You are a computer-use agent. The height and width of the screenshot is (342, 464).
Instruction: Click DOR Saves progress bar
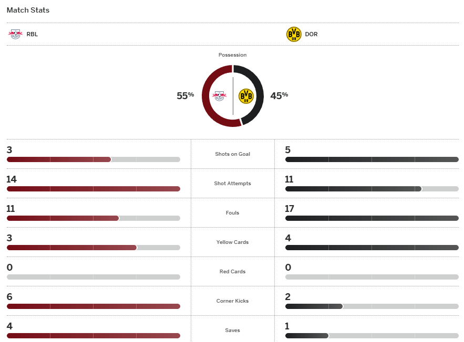click(x=372, y=336)
